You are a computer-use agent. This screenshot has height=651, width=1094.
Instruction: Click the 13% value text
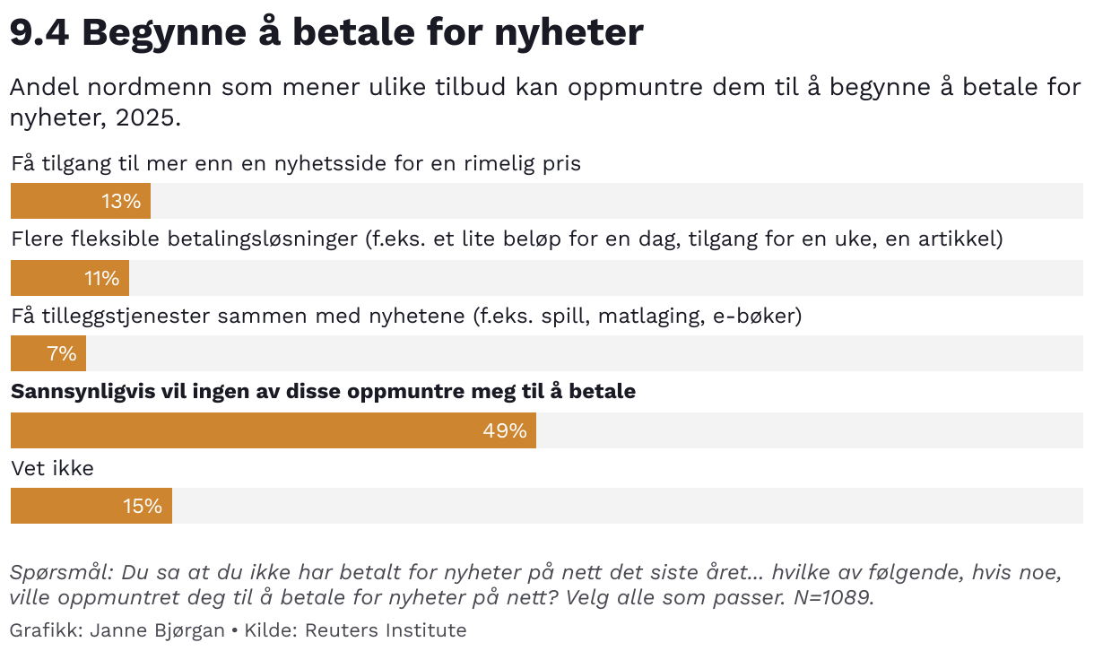(x=121, y=202)
